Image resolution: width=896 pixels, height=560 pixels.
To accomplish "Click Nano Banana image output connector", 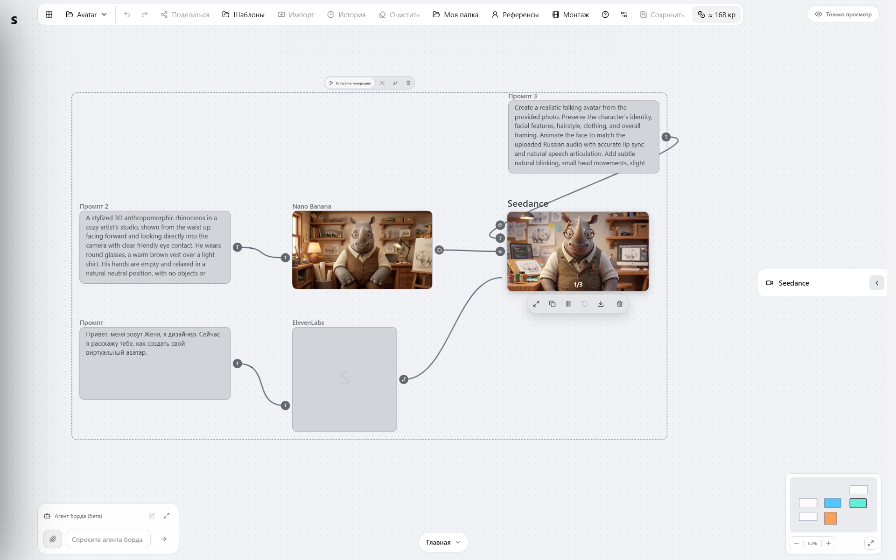I will pyautogui.click(x=439, y=250).
